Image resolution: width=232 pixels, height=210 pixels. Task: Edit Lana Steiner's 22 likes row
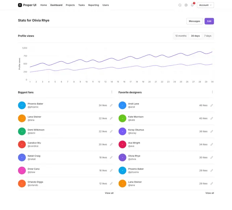[x=111, y=118]
